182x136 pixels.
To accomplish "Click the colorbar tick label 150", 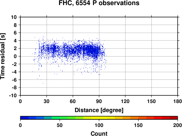I will (x=138, y=125).
